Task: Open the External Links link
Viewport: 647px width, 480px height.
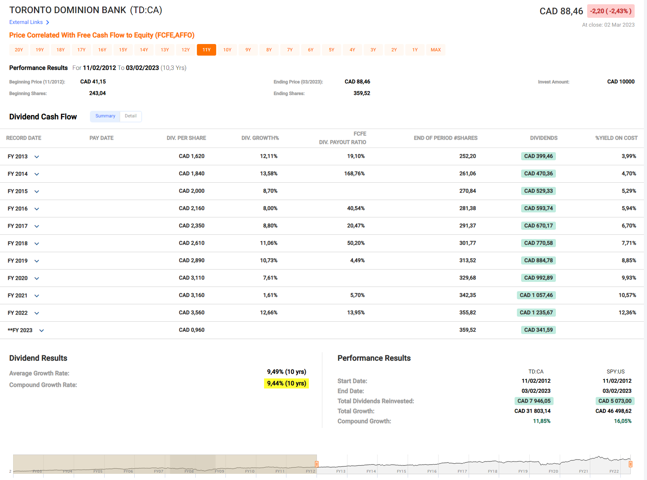Action: point(26,22)
